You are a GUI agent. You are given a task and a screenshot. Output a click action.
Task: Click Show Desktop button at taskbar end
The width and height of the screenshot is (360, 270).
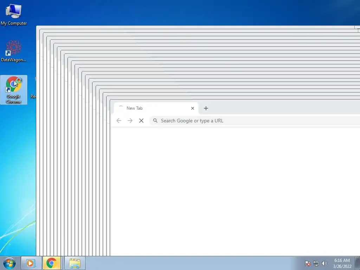(x=358, y=263)
